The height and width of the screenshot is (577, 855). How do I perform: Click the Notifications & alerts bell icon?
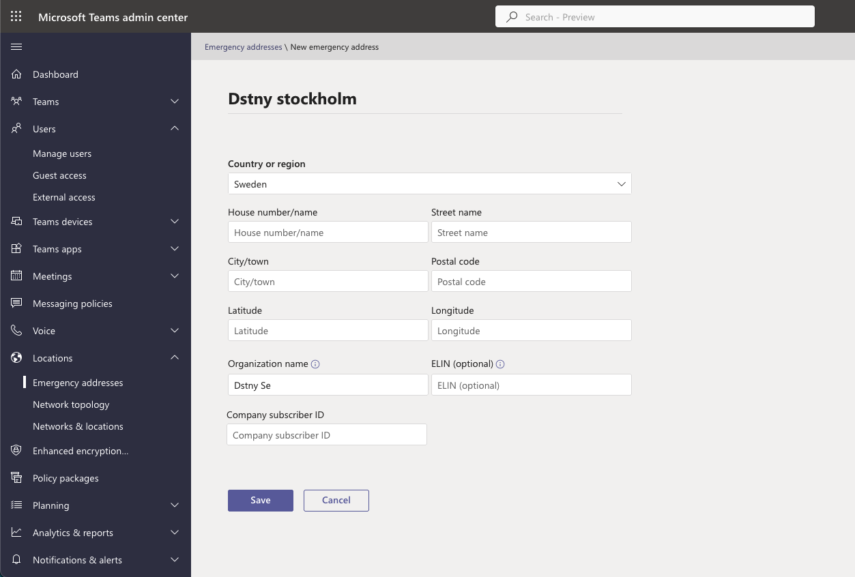pos(16,560)
